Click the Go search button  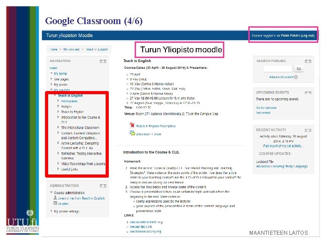(x=299, y=69)
